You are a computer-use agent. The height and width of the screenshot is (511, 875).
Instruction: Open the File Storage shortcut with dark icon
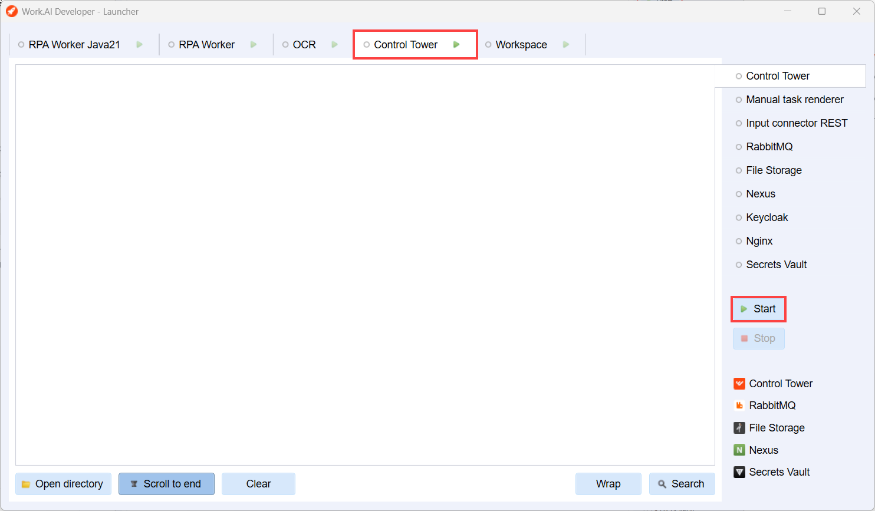point(769,428)
